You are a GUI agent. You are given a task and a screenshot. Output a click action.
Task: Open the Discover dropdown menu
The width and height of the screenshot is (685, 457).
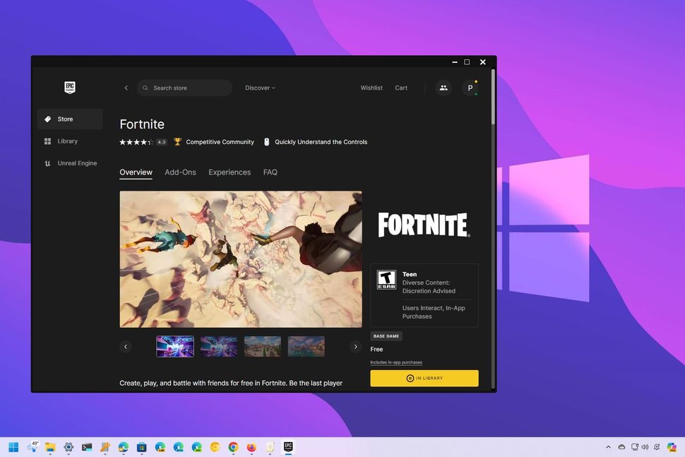point(260,88)
